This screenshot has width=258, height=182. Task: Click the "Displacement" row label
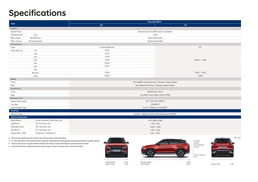coord(17,35)
